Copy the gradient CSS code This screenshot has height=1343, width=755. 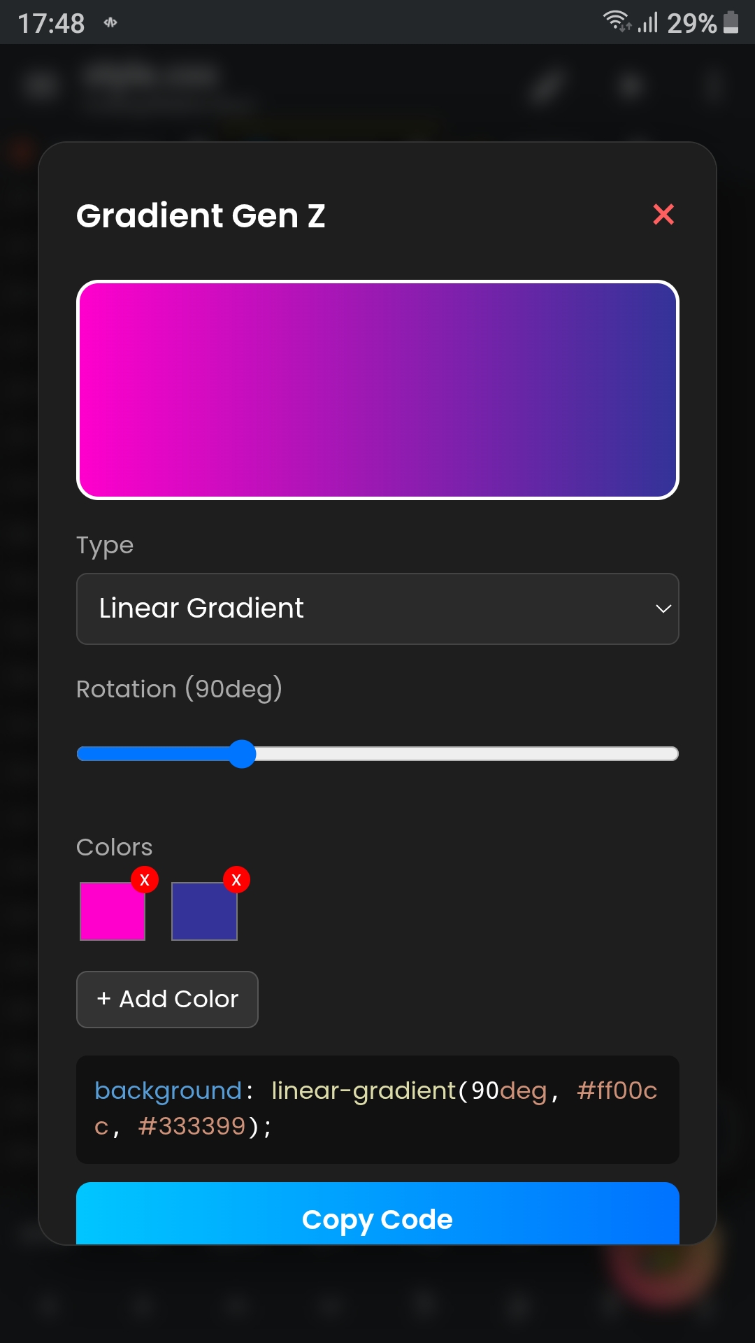(x=377, y=1214)
